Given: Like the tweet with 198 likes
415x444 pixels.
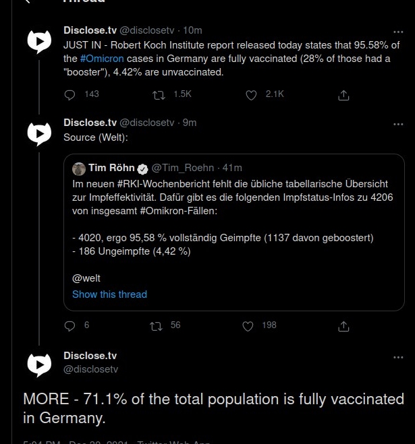Looking at the screenshot, I should (x=248, y=326).
